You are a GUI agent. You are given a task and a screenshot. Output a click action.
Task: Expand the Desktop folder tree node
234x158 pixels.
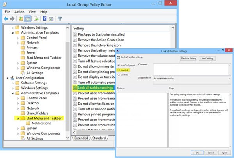tap(18, 103)
